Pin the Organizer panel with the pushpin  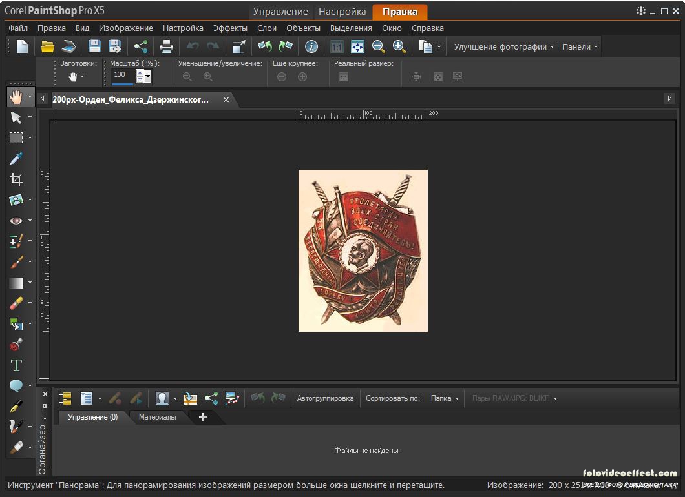click(45, 406)
